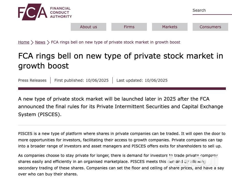Click the lead summary paragraph about PISCES
This screenshot has height=179, width=232.
pos(120,106)
